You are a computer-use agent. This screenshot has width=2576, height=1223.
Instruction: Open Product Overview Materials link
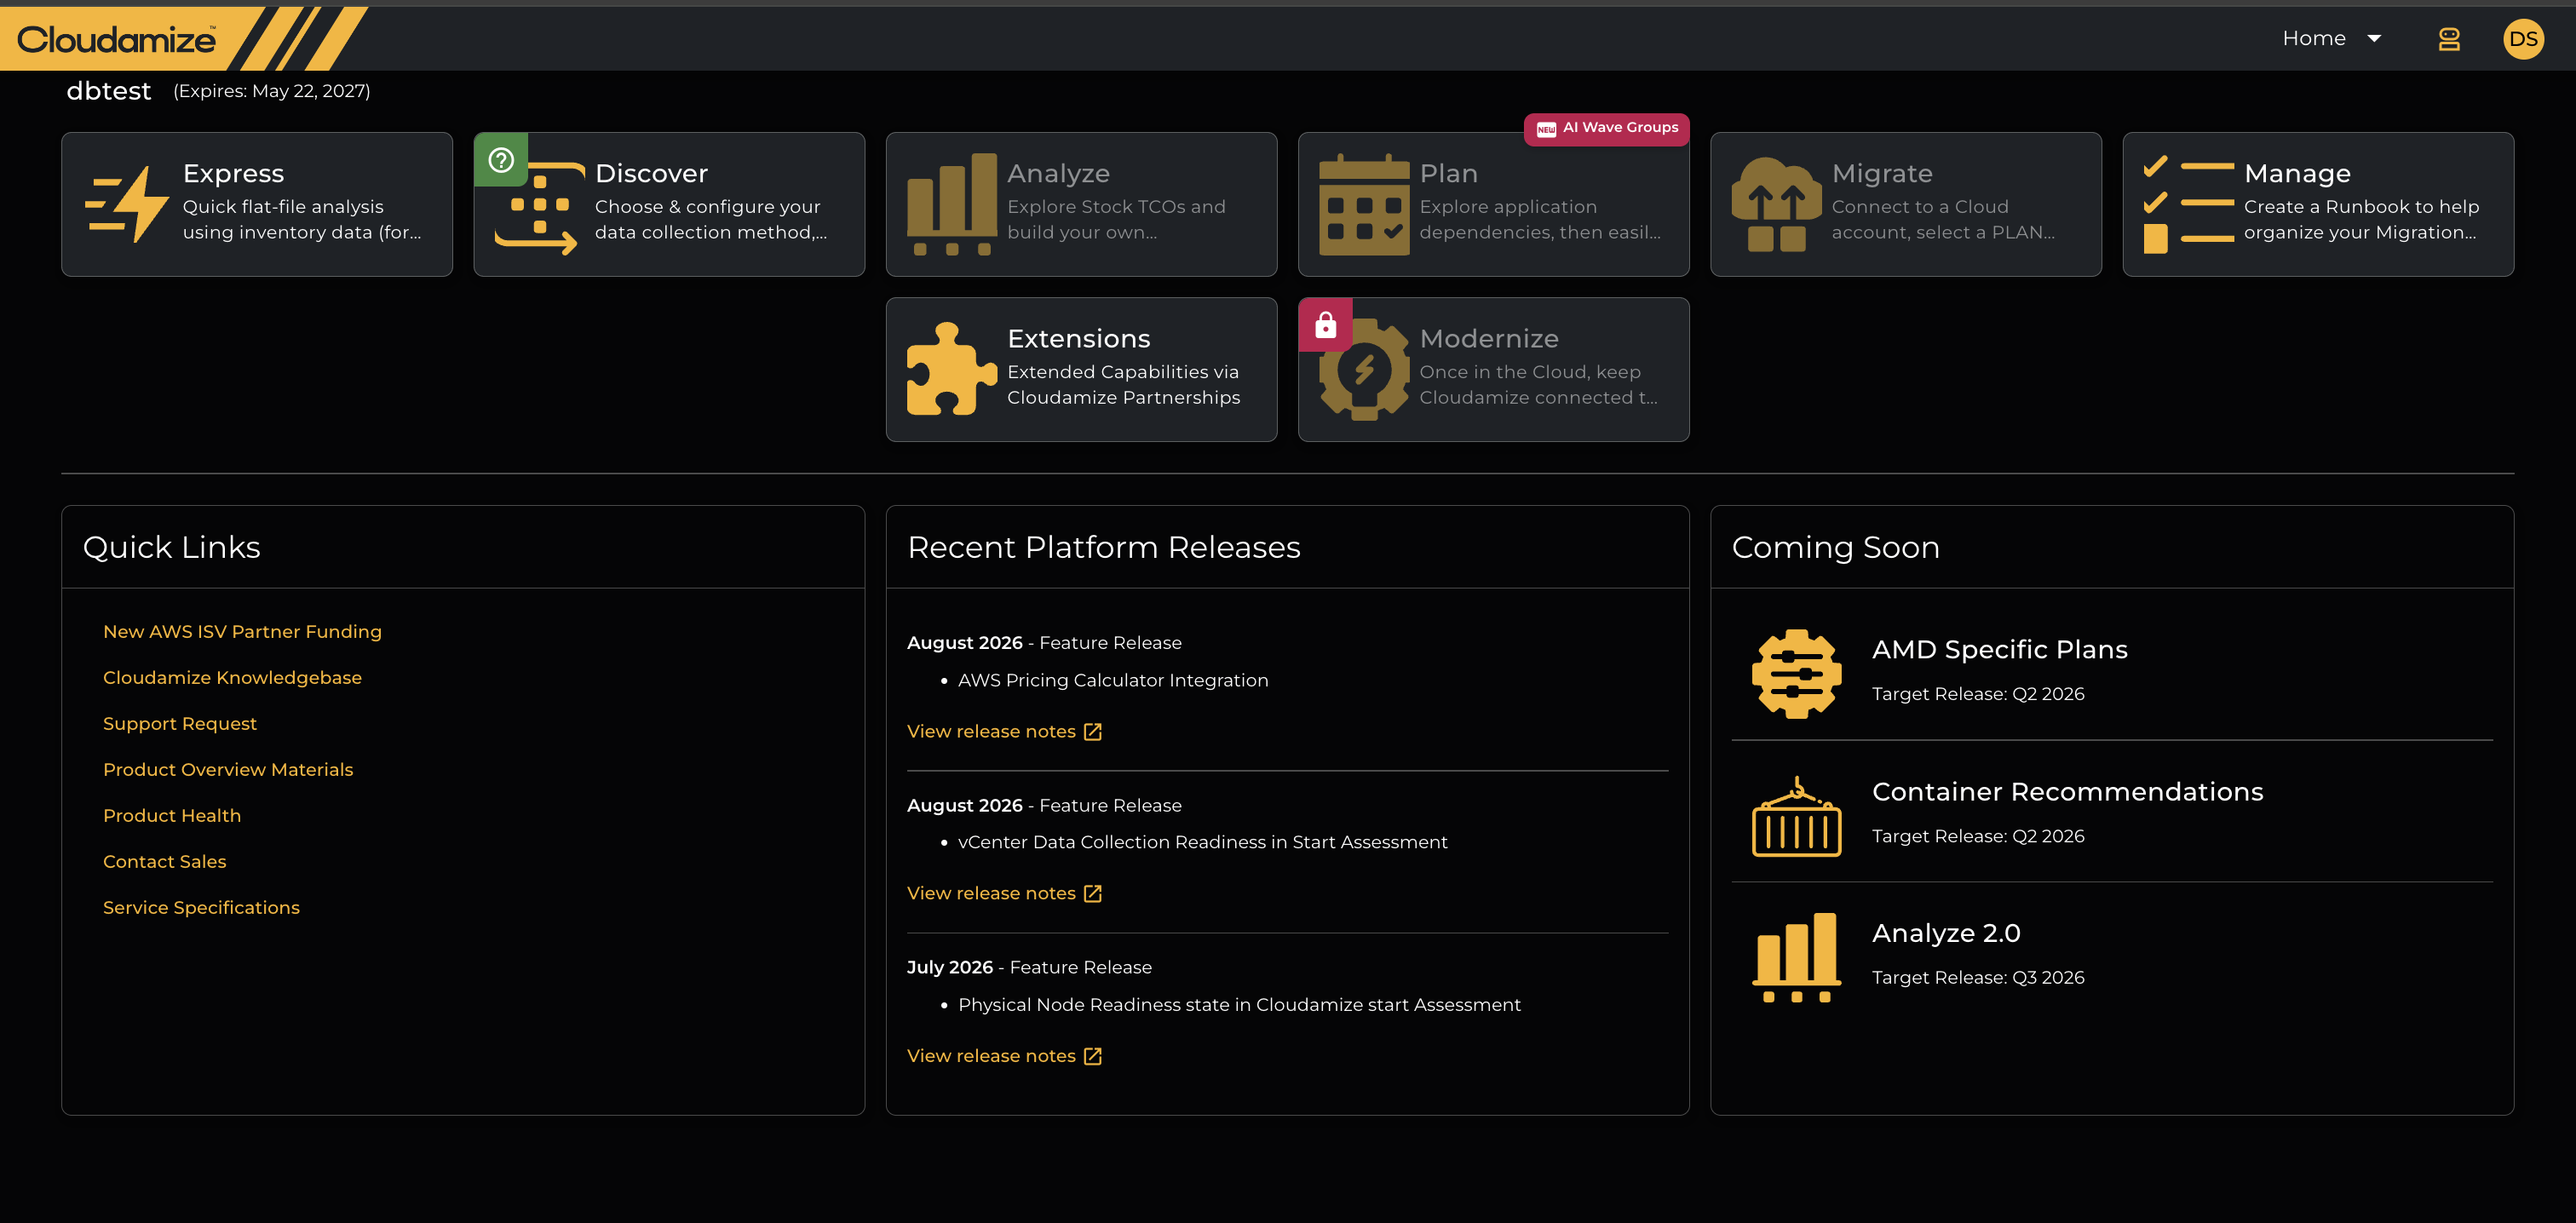pos(228,770)
